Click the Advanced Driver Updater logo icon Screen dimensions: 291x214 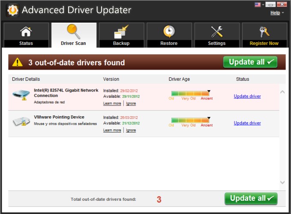pos(12,10)
